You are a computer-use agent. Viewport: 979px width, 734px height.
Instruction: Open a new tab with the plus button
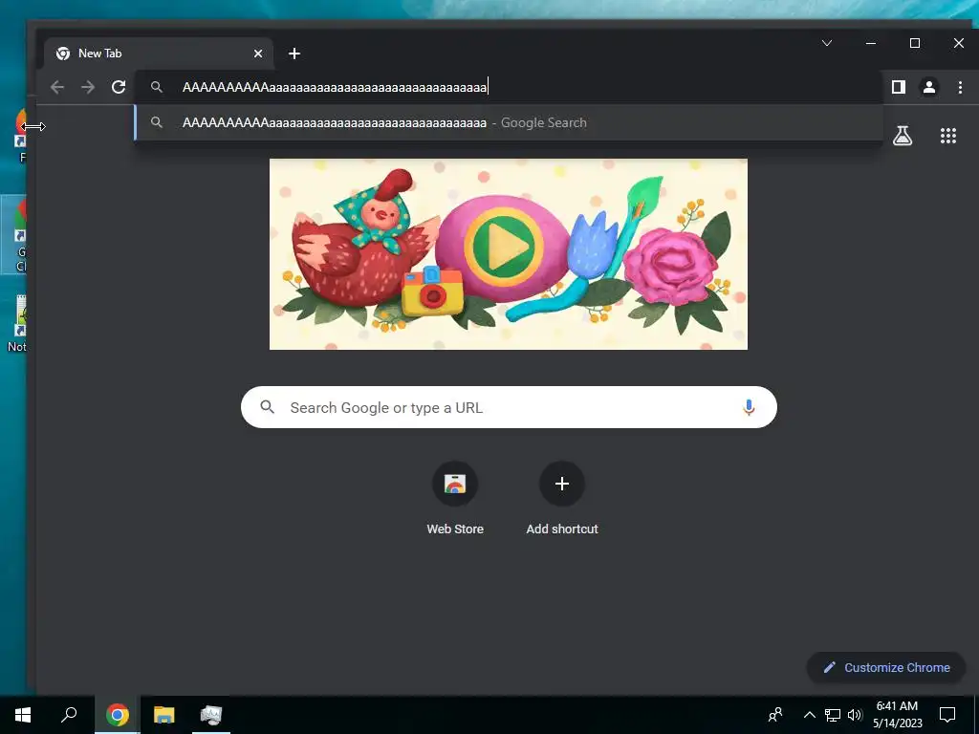point(294,54)
